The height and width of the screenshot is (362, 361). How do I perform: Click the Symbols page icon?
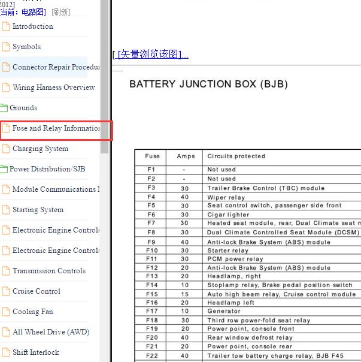(6, 47)
